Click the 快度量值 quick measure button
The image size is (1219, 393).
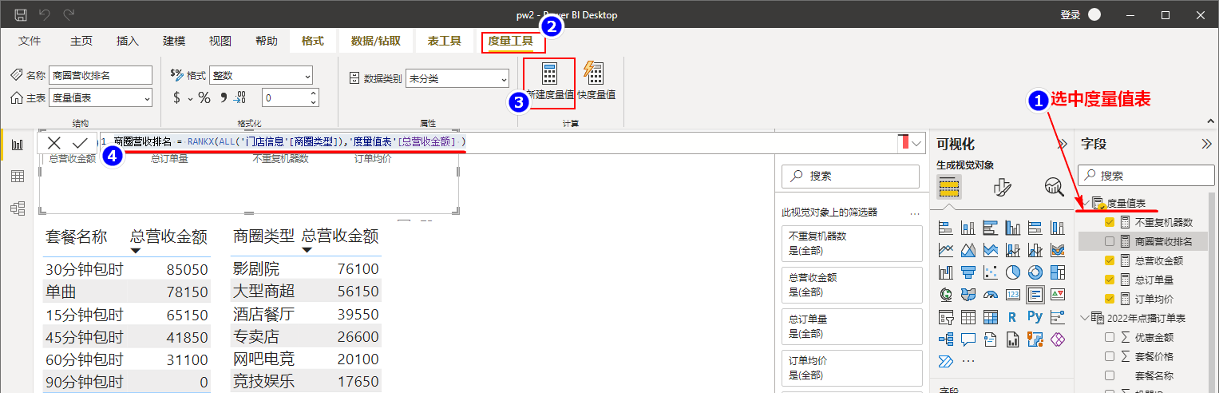[596, 82]
